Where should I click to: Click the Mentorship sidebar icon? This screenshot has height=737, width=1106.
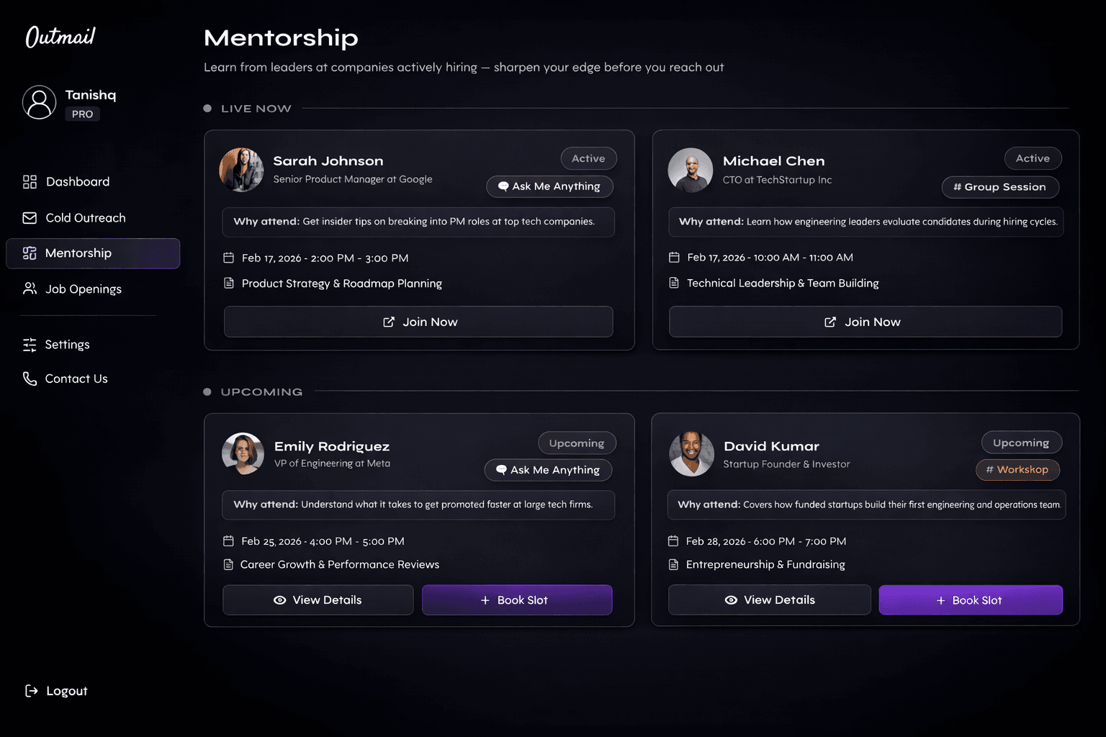[30, 253]
